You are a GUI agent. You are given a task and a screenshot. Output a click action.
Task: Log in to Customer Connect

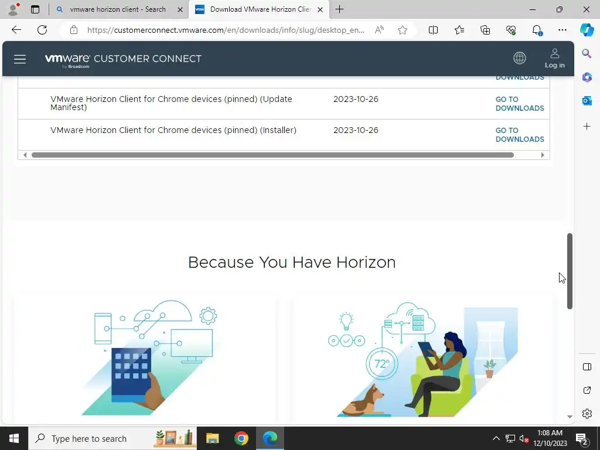pyautogui.click(x=554, y=59)
